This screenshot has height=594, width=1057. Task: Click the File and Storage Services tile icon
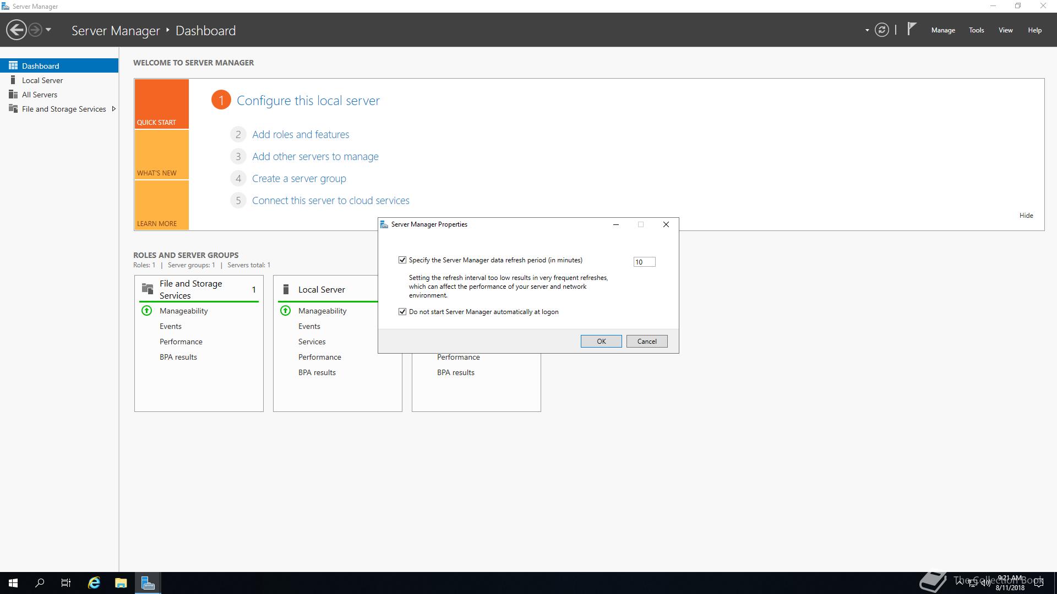coord(148,289)
